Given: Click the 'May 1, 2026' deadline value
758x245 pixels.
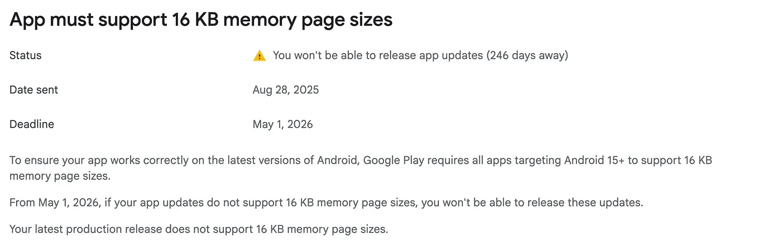Looking at the screenshot, I should (x=283, y=124).
